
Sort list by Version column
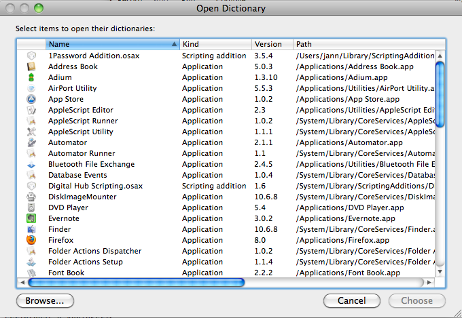coord(272,44)
